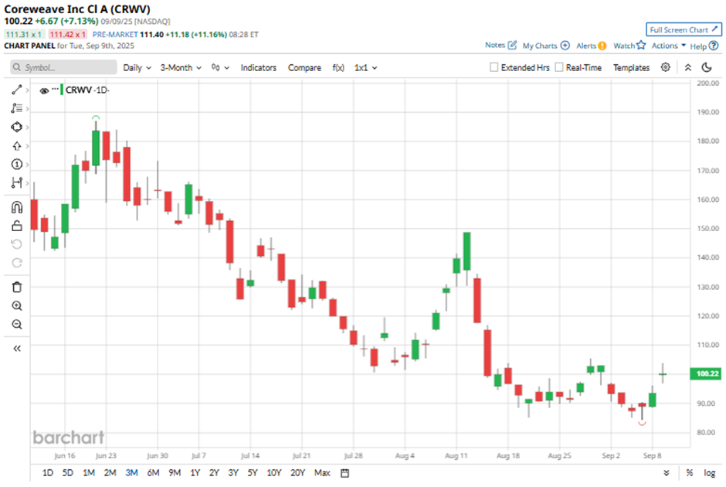Open the 3-Month period dropdown
The width and height of the screenshot is (726, 487).
181,68
